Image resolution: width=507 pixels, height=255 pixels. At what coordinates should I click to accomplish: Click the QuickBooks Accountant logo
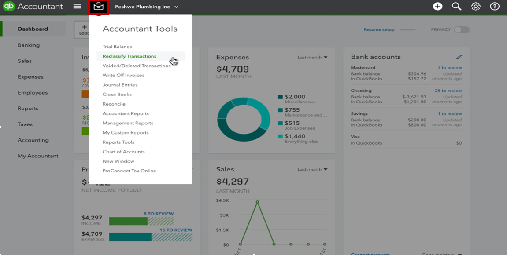pos(33,7)
